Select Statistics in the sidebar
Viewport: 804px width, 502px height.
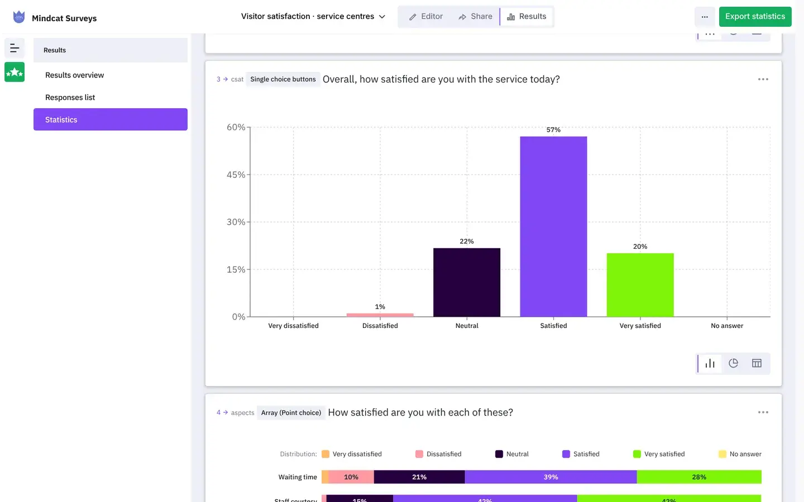point(111,119)
